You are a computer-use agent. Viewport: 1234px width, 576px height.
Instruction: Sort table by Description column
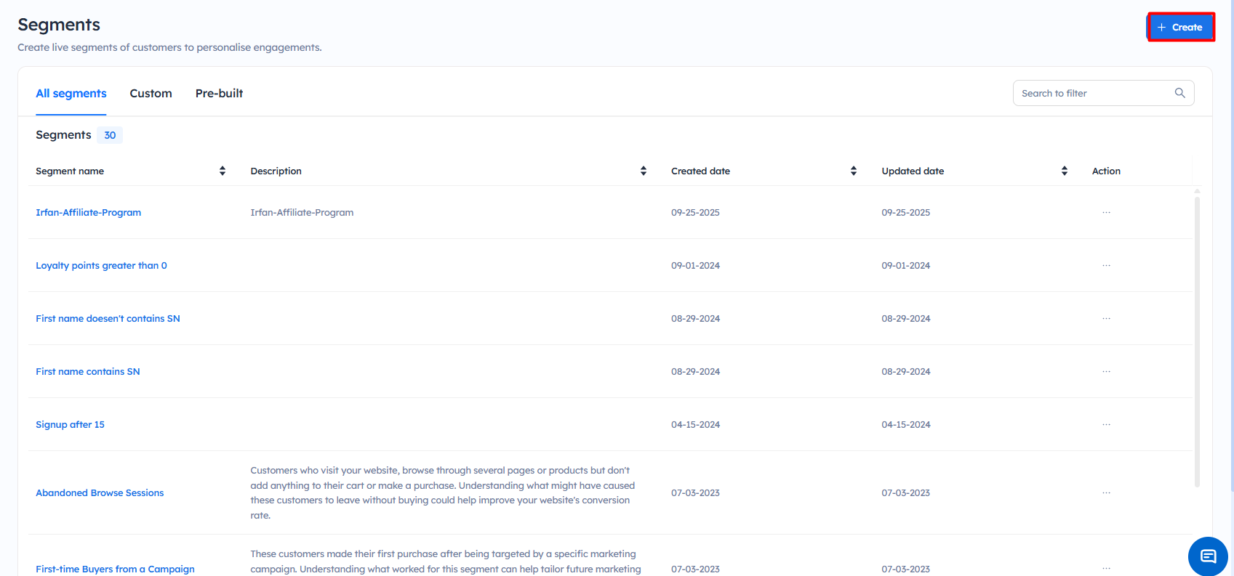click(643, 171)
